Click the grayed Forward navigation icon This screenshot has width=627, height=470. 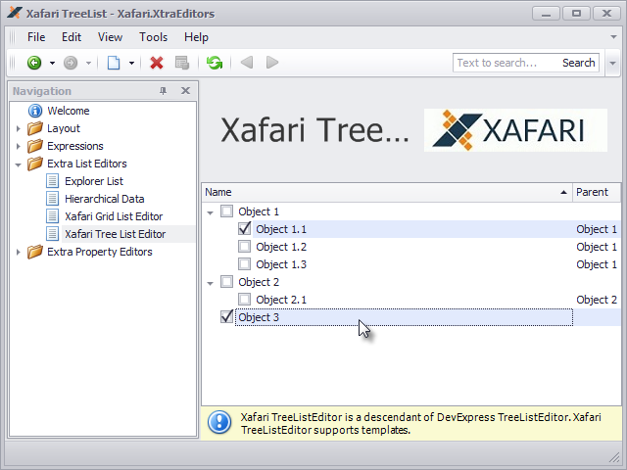click(71, 63)
